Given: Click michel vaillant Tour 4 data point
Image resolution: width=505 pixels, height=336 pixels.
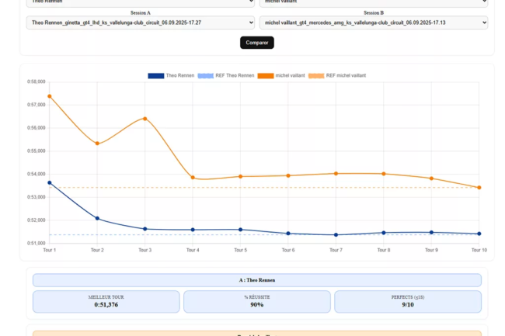Looking at the screenshot, I should 193,178.
